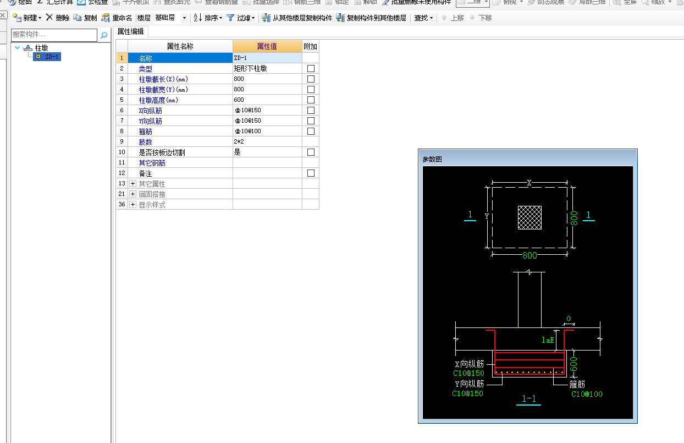
Task: Click the 下移 move down arrow
Action: [472, 18]
